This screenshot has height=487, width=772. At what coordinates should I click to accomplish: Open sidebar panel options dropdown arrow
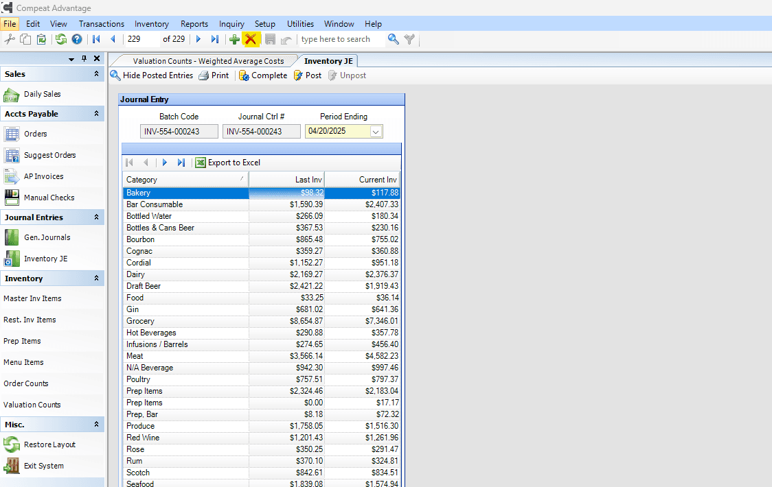click(71, 59)
